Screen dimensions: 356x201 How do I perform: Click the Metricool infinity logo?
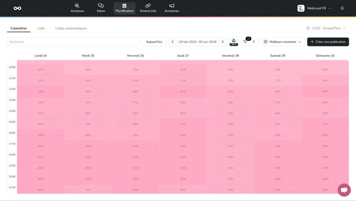[17, 8]
